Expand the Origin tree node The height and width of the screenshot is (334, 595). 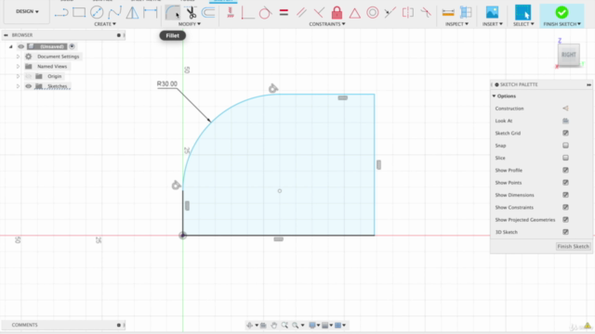click(18, 76)
